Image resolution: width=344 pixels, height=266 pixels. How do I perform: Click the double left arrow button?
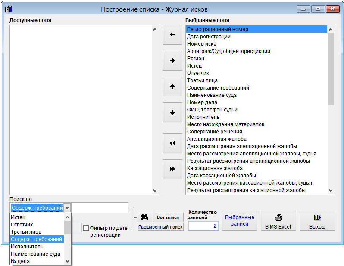[172, 143]
